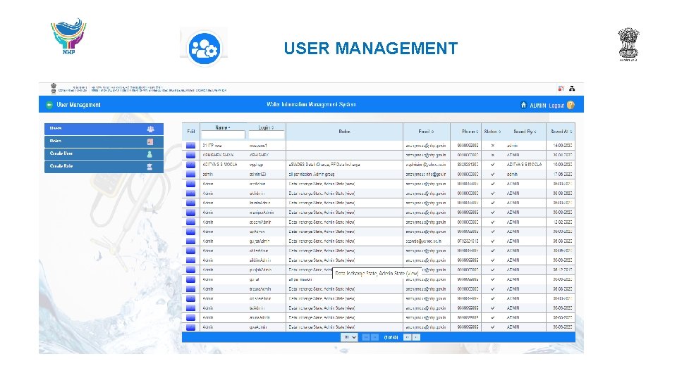Edit the keralaAdmin user row
This screenshot has height=380, width=677.
pos(190,203)
